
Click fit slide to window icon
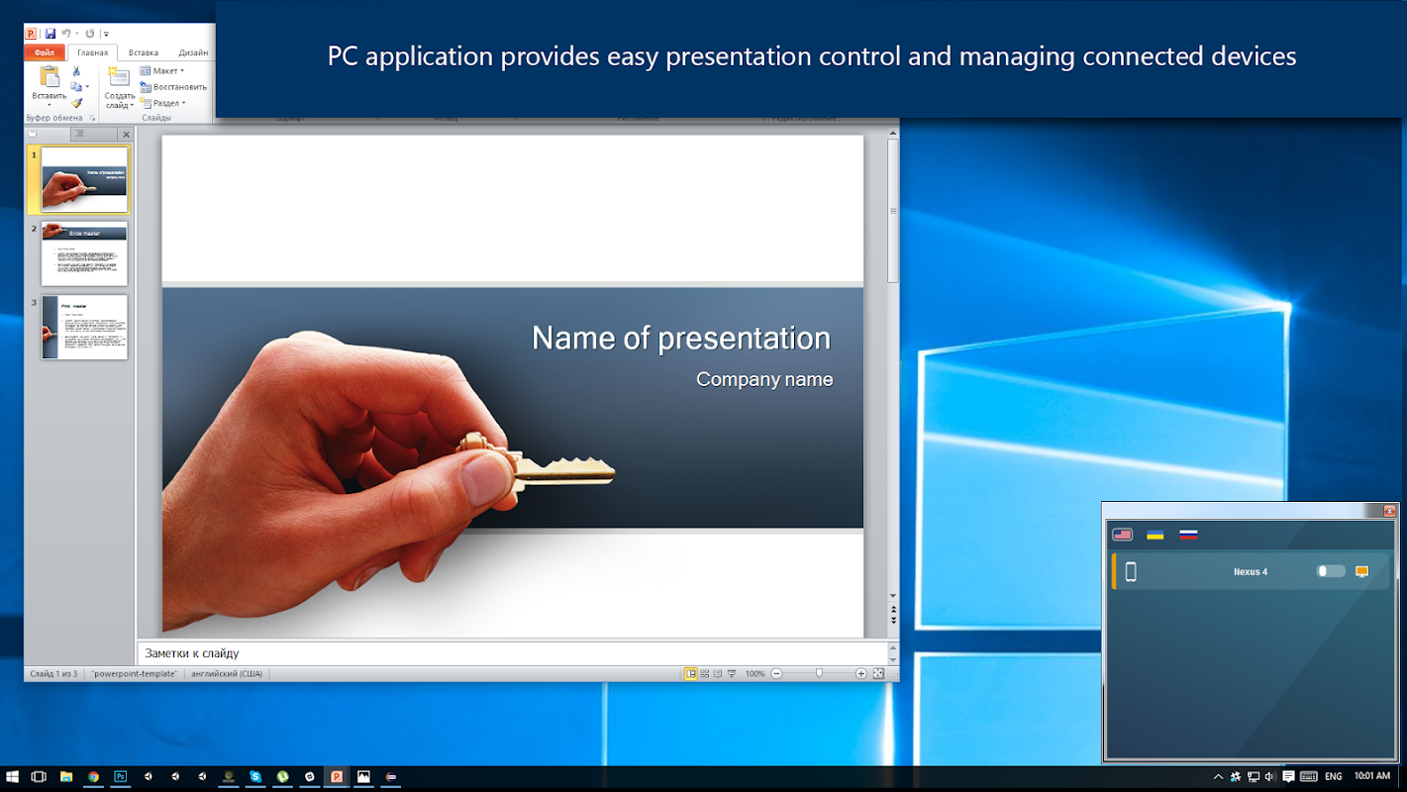click(x=878, y=673)
